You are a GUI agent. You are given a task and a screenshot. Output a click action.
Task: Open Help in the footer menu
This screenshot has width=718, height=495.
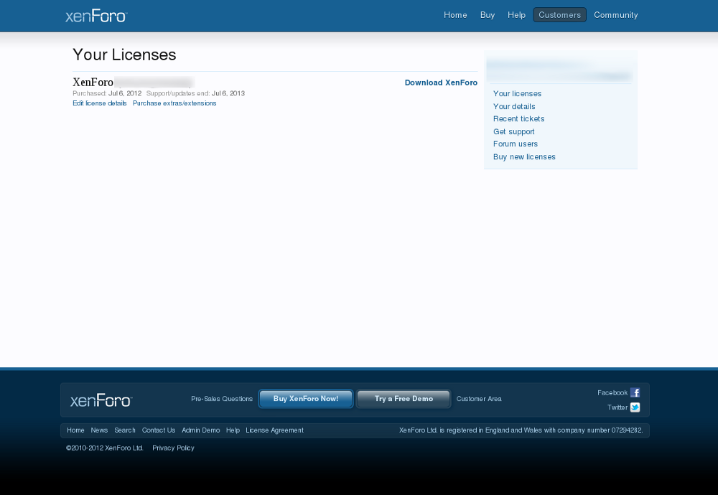pos(233,430)
